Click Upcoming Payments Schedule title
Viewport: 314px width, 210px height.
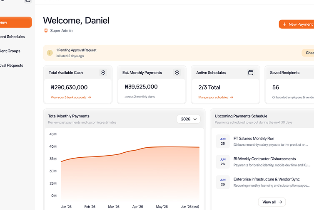(x=241, y=116)
